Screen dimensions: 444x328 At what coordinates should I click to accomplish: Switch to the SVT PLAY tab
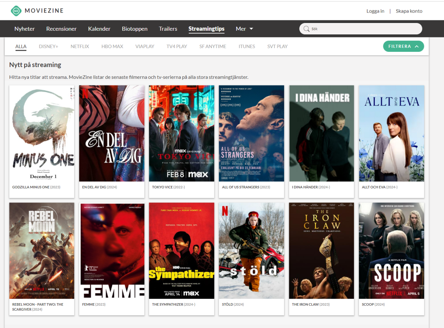pos(277,46)
